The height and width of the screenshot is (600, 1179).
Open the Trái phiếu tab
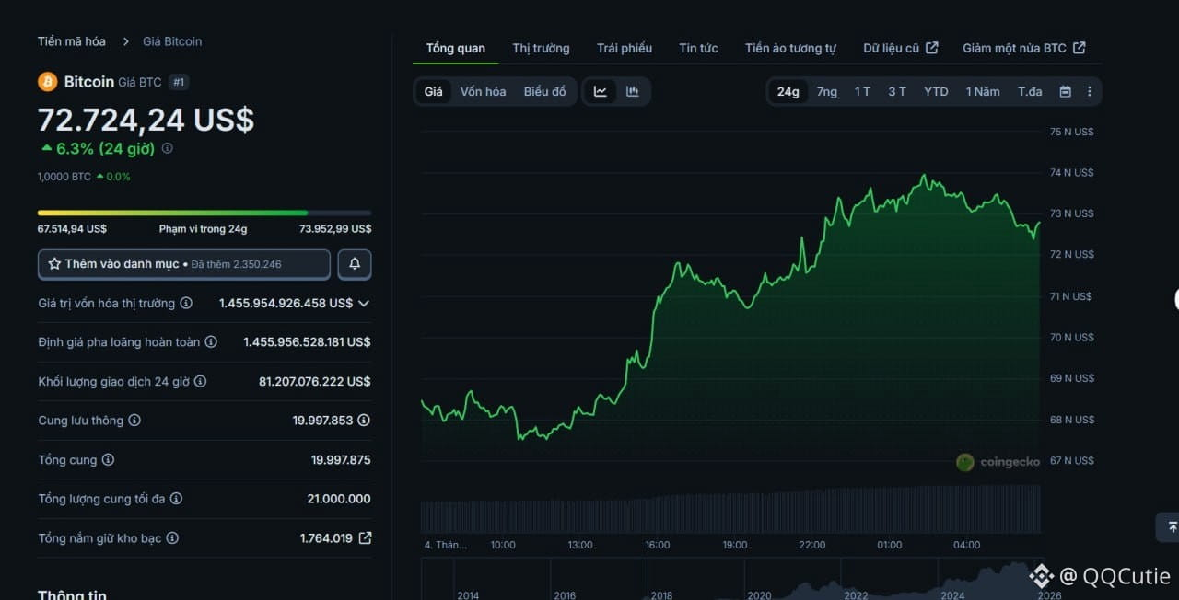[625, 48]
